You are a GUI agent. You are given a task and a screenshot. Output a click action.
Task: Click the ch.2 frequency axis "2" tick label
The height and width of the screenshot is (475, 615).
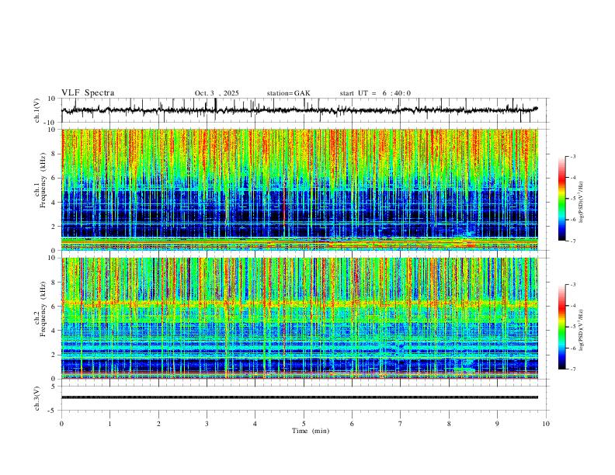(54, 355)
